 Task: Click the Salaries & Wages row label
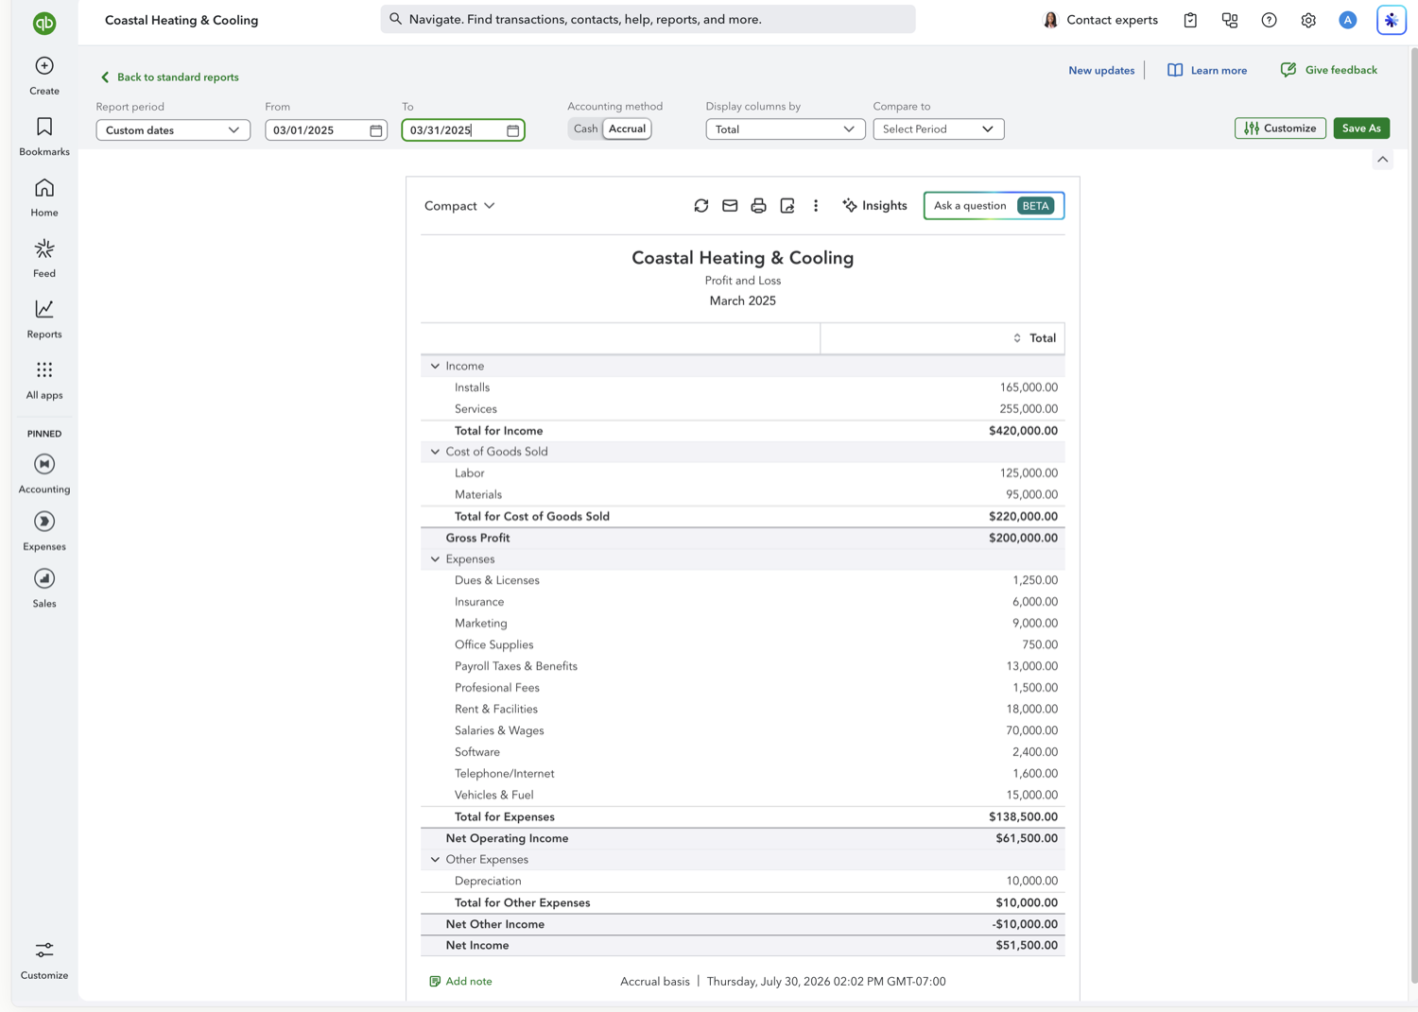click(x=499, y=731)
